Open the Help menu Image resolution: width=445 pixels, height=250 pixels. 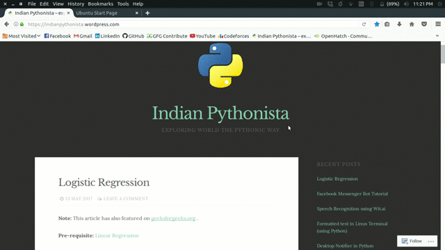[138, 4]
